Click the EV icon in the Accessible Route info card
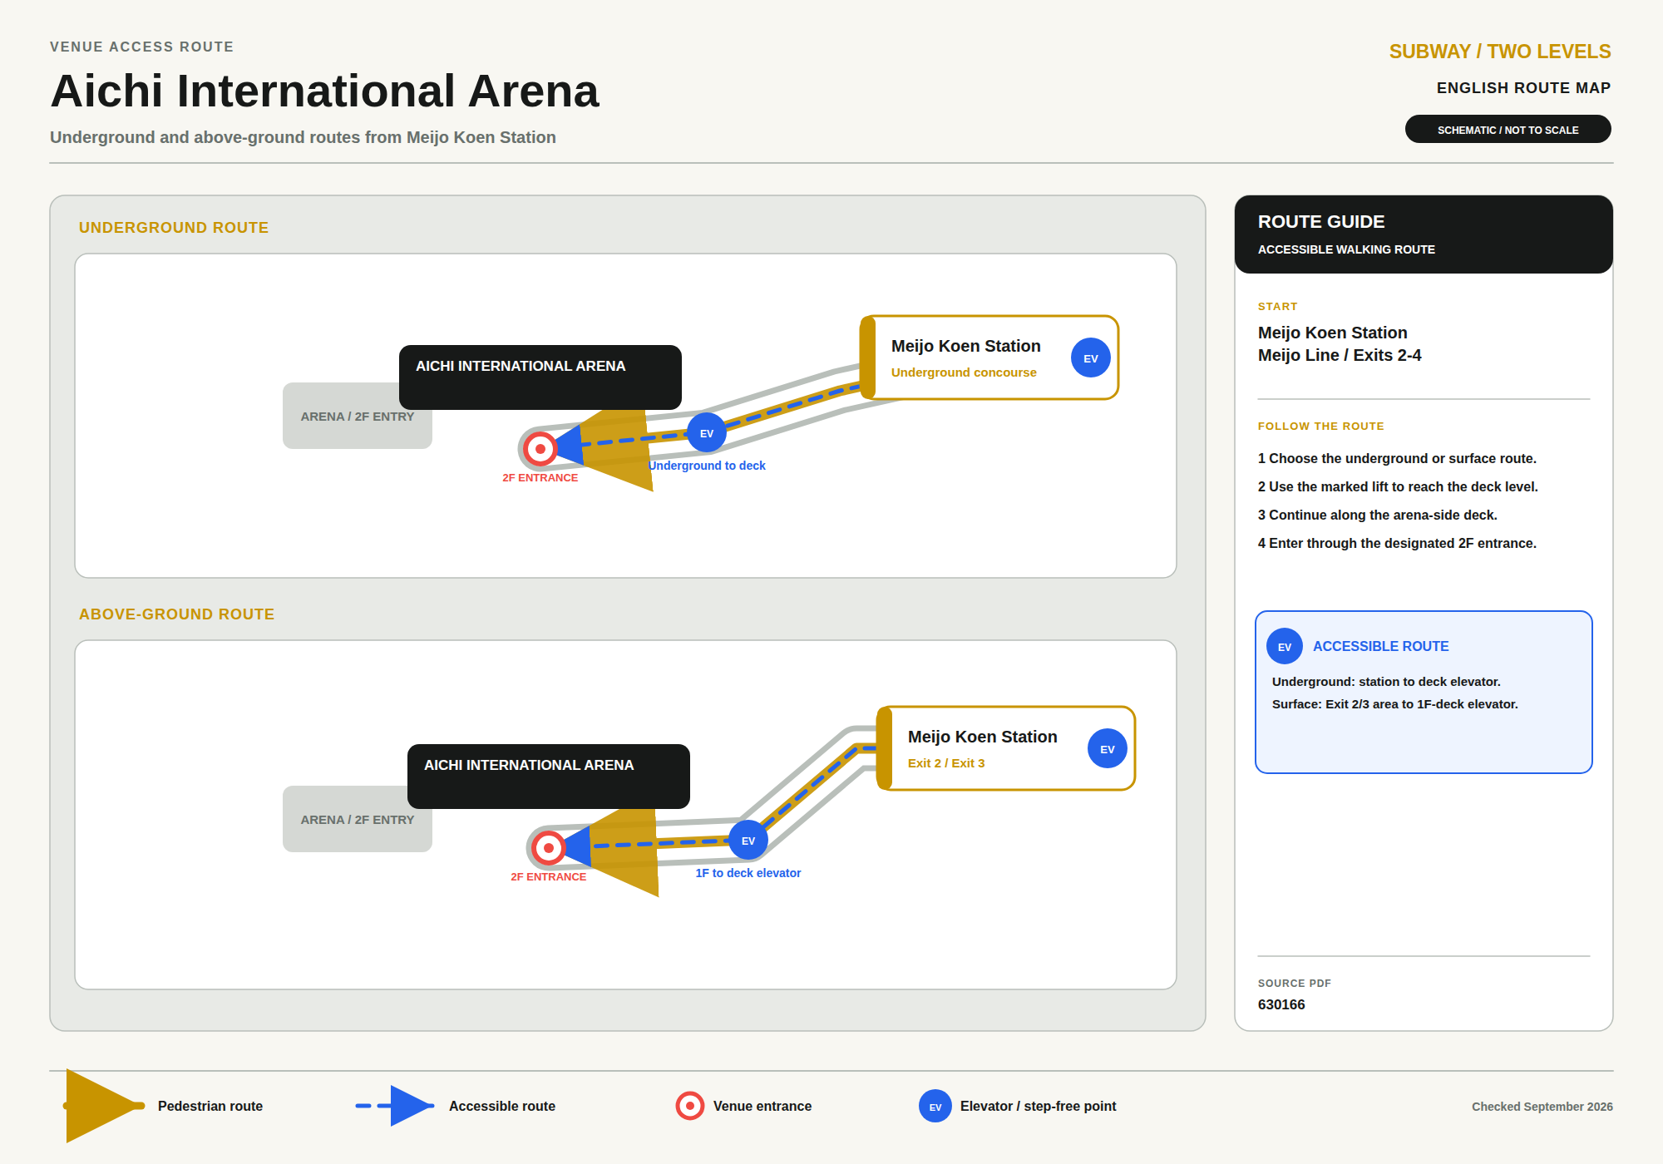 click(x=1285, y=646)
